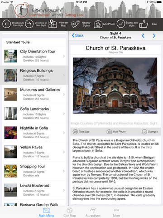Screen dimensions: 163x218
Task: Switch to the Attractions tab
Action: point(93,212)
